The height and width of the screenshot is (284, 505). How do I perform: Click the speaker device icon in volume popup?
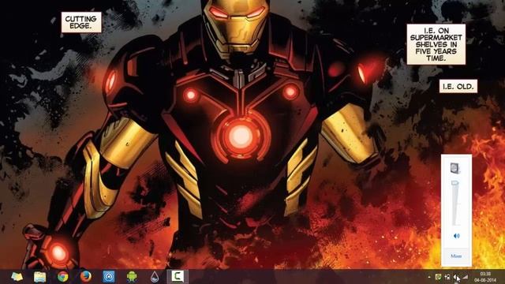pyautogui.click(x=455, y=168)
